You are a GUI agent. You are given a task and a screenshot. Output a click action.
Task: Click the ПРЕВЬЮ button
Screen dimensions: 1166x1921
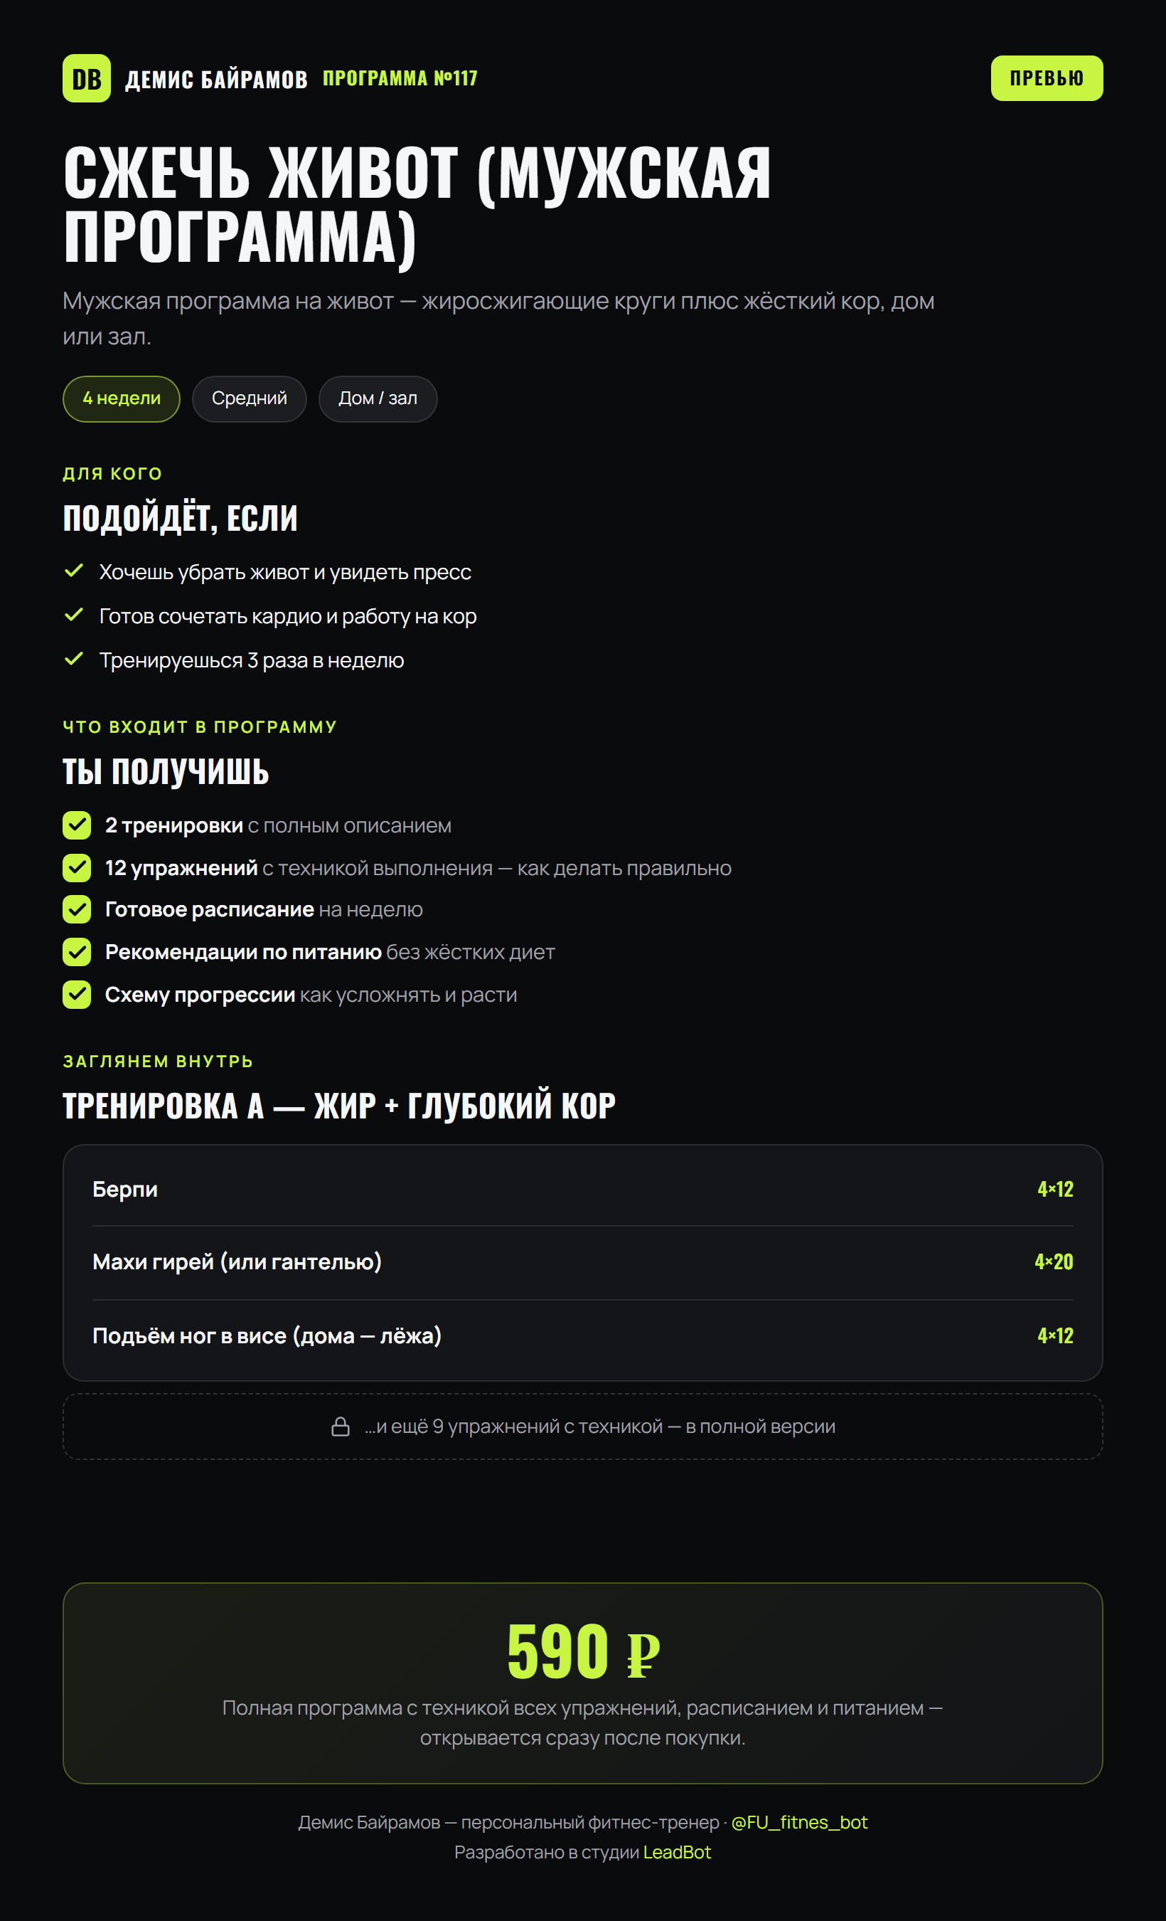(x=1047, y=78)
